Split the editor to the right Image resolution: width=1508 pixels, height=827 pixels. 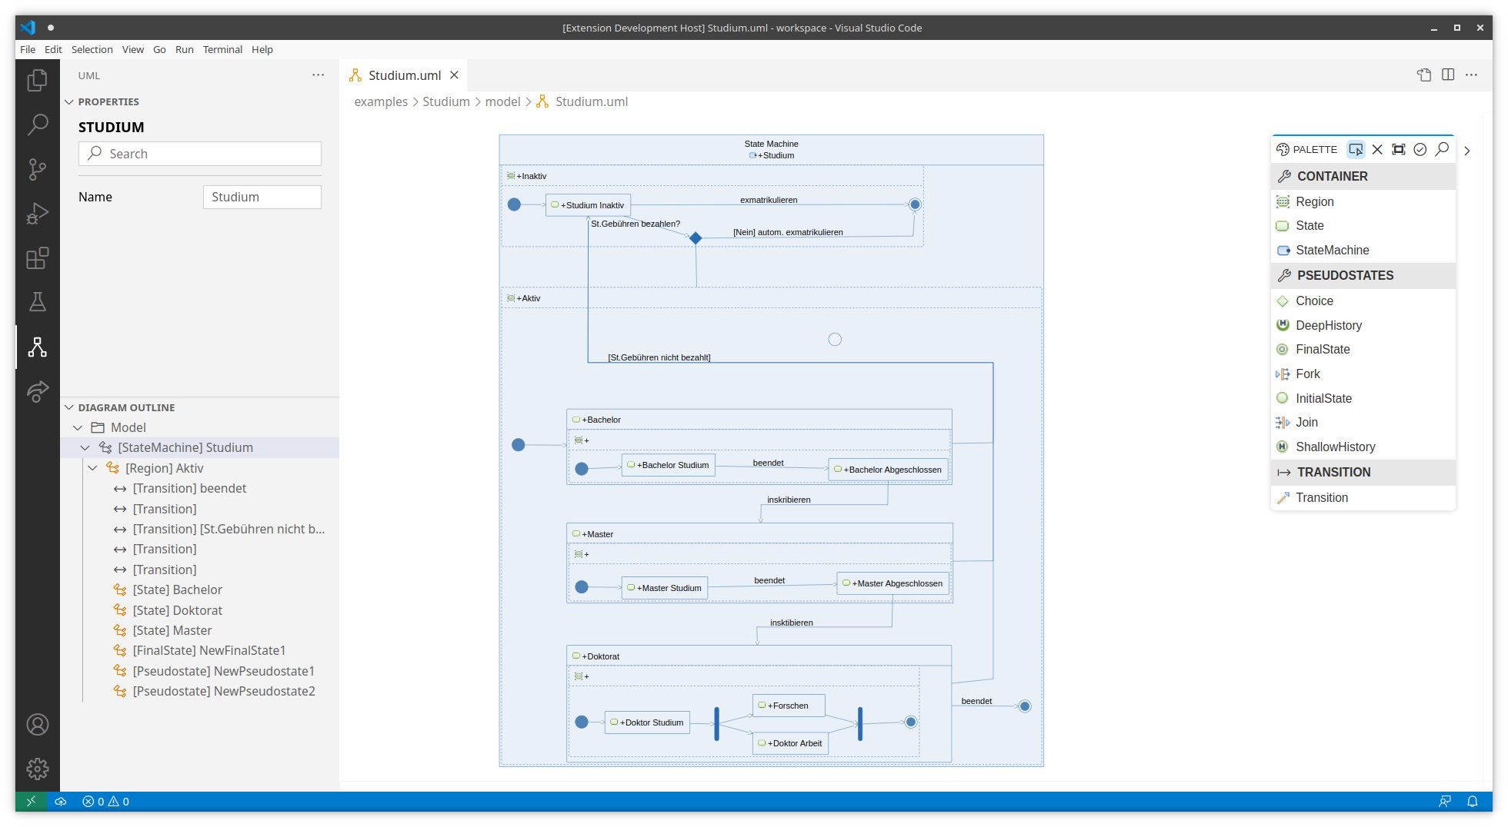tap(1448, 75)
